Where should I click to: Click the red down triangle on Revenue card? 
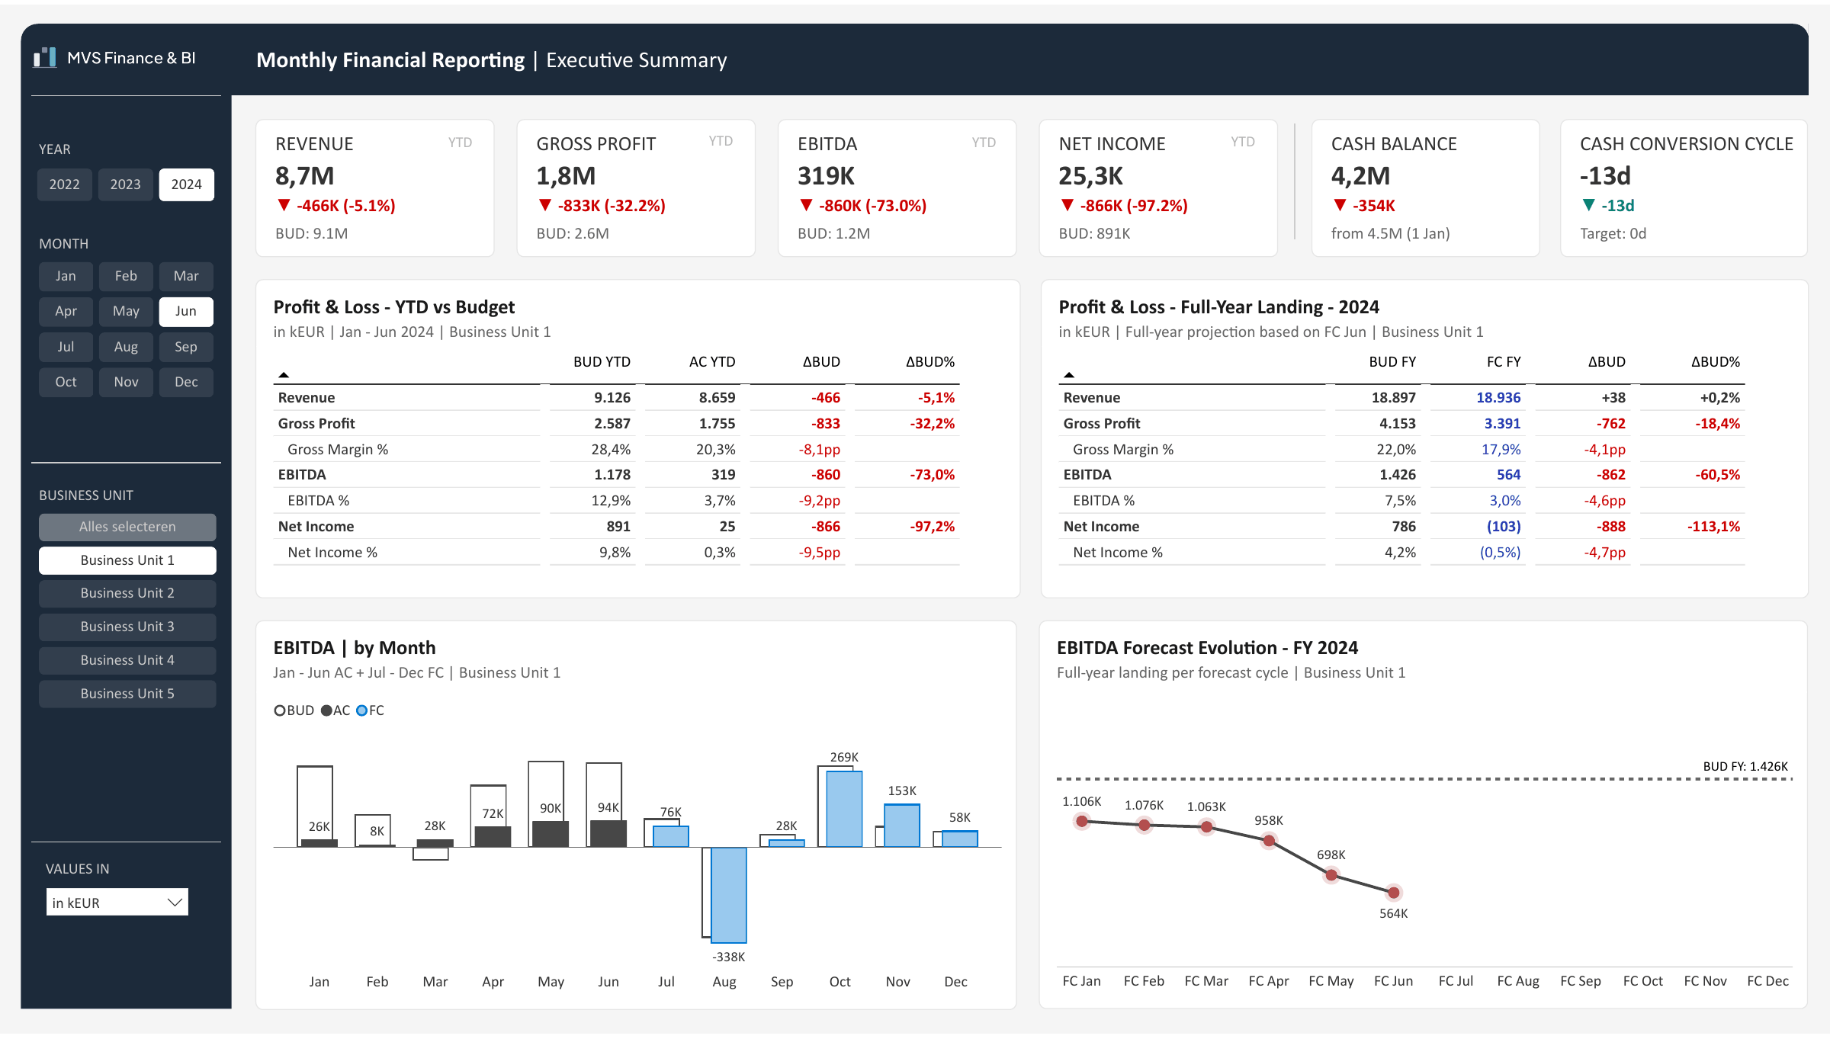click(284, 205)
